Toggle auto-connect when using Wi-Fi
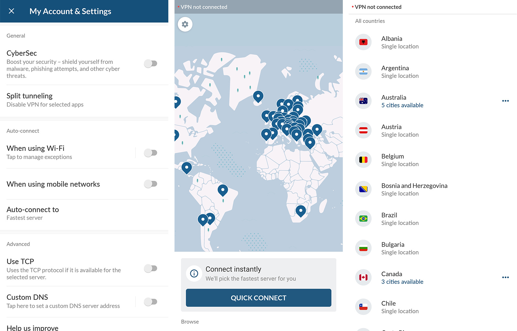Image resolution: width=517 pixels, height=331 pixels. [x=151, y=153]
